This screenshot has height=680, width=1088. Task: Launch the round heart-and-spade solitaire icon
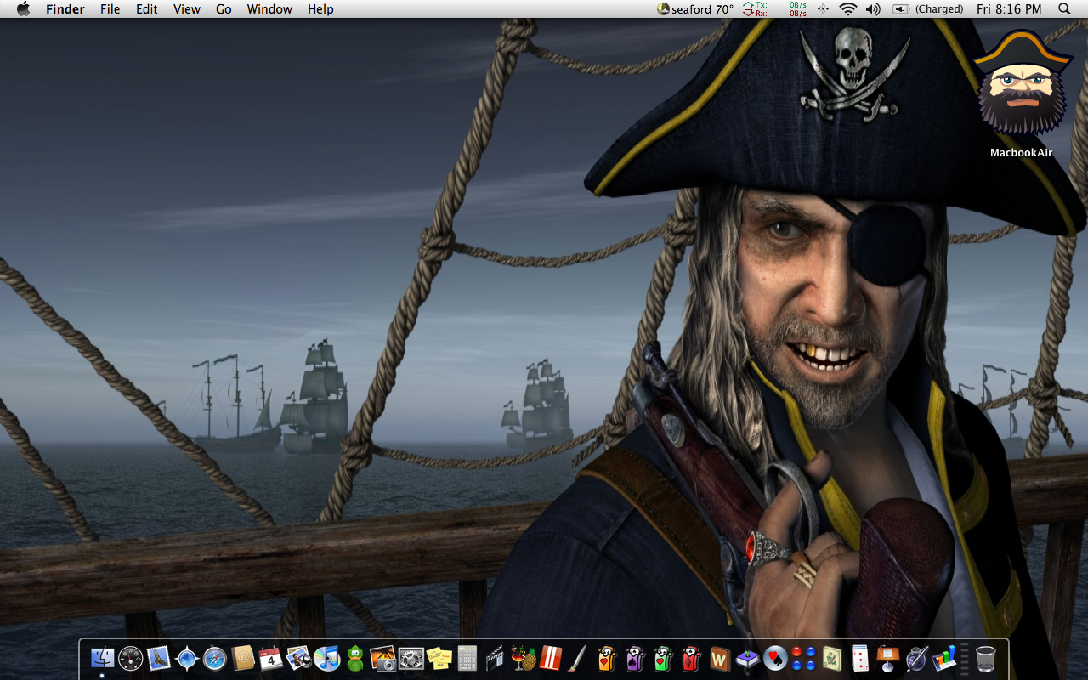coord(775,658)
